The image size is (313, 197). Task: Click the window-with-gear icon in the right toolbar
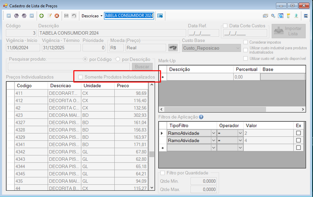(281, 16)
